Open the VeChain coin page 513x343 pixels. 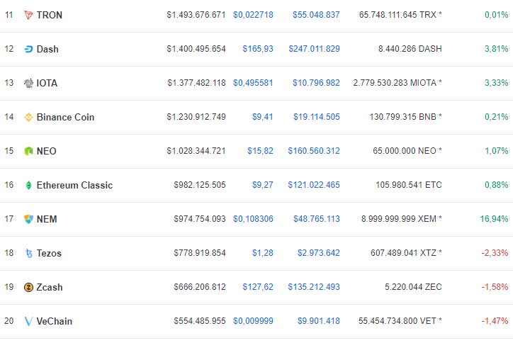(55, 322)
